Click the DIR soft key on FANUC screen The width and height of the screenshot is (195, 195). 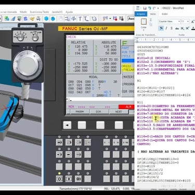[98, 112]
